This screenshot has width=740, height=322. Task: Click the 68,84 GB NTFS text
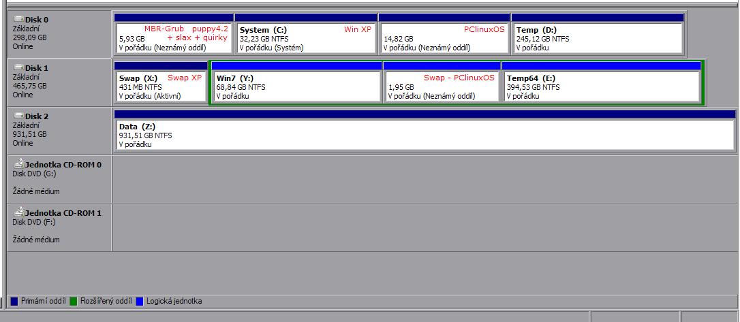tap(241, 87)
